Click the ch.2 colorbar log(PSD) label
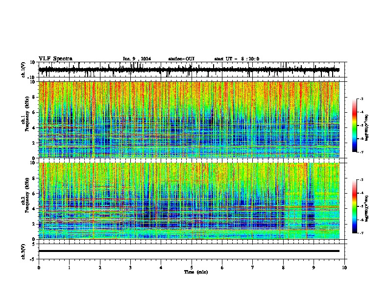388x300 pixels. pyautogui.click(x=367, y=208)
